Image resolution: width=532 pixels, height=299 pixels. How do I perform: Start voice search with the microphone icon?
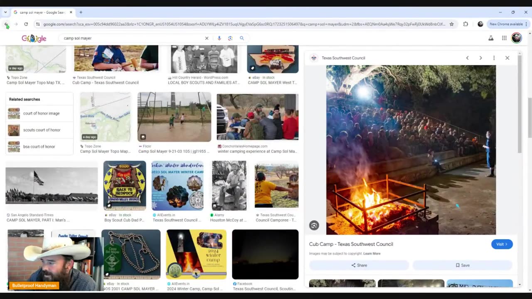click(x=219, y=38)
